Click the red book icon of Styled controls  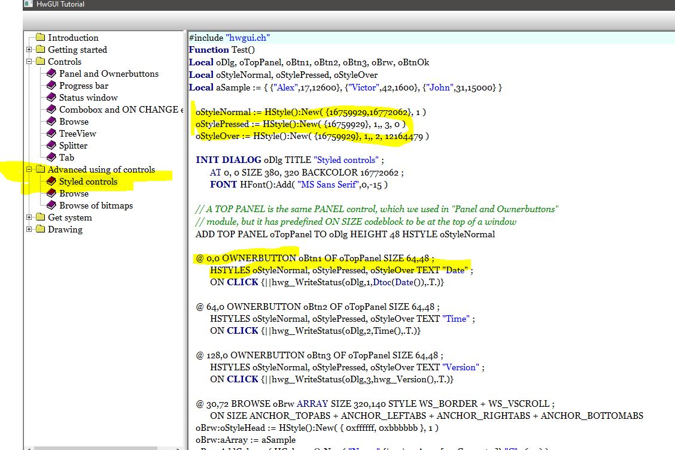[x=51, y=182]
